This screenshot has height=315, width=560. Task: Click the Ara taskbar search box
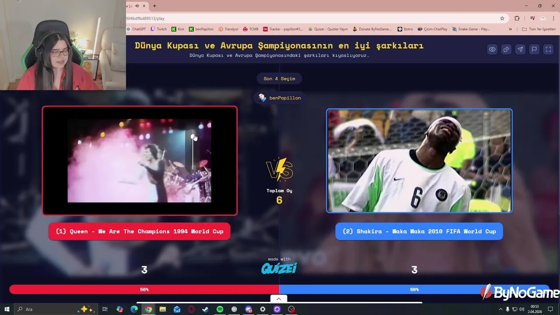click(x=56, y=309)
